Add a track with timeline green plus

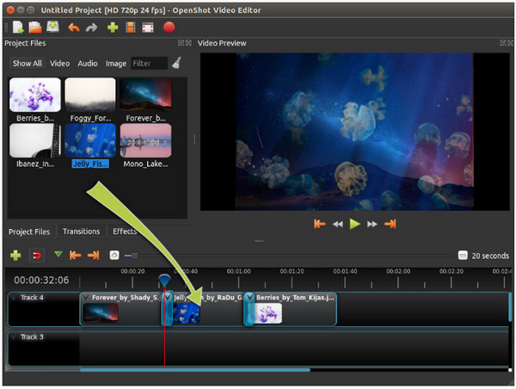15,256
